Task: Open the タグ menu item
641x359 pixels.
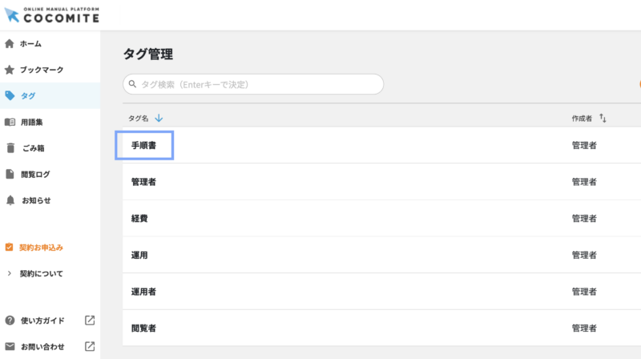Action: [x=28, y=95]
